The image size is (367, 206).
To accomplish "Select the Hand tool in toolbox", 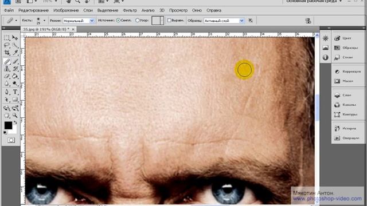I will (7, 116).
